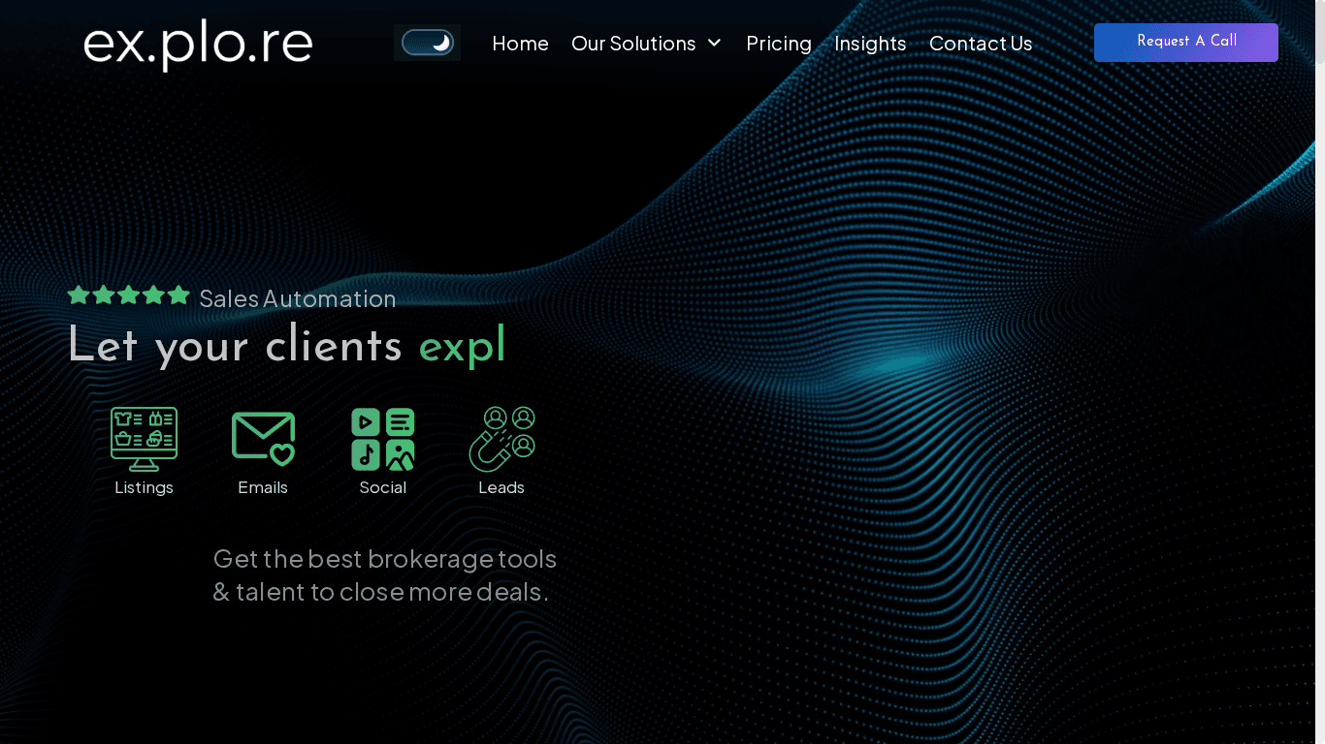
Task: Toggle the dark mode switch
Action: click(428, 43)
